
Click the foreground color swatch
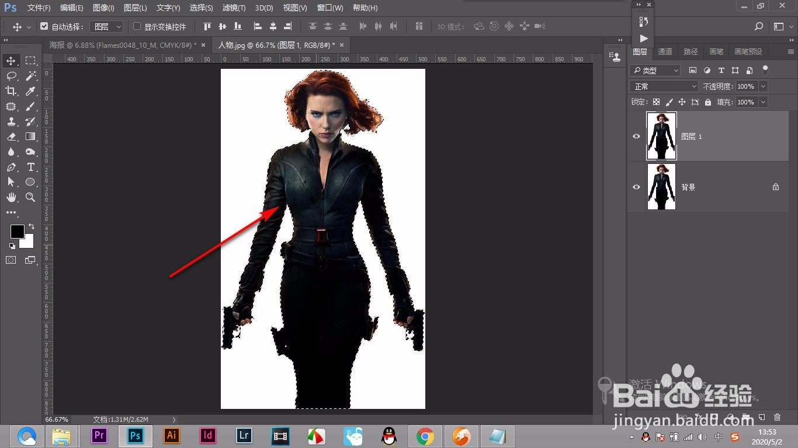pyautogui.click(x=16, y=231)
